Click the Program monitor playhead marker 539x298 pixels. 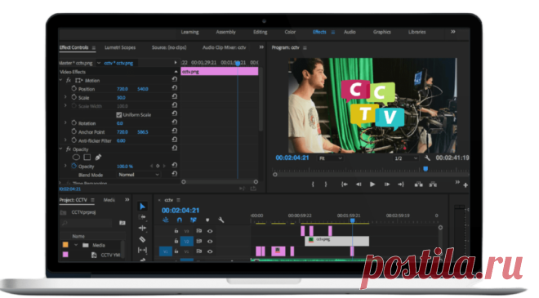(425, 169)
